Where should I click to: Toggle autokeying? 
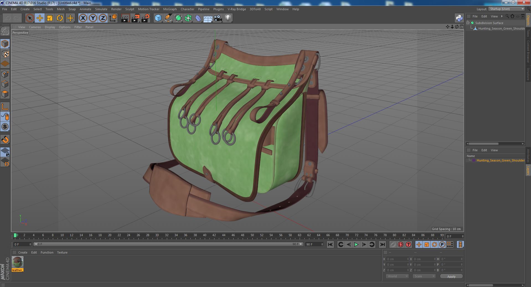coord(400,244)
